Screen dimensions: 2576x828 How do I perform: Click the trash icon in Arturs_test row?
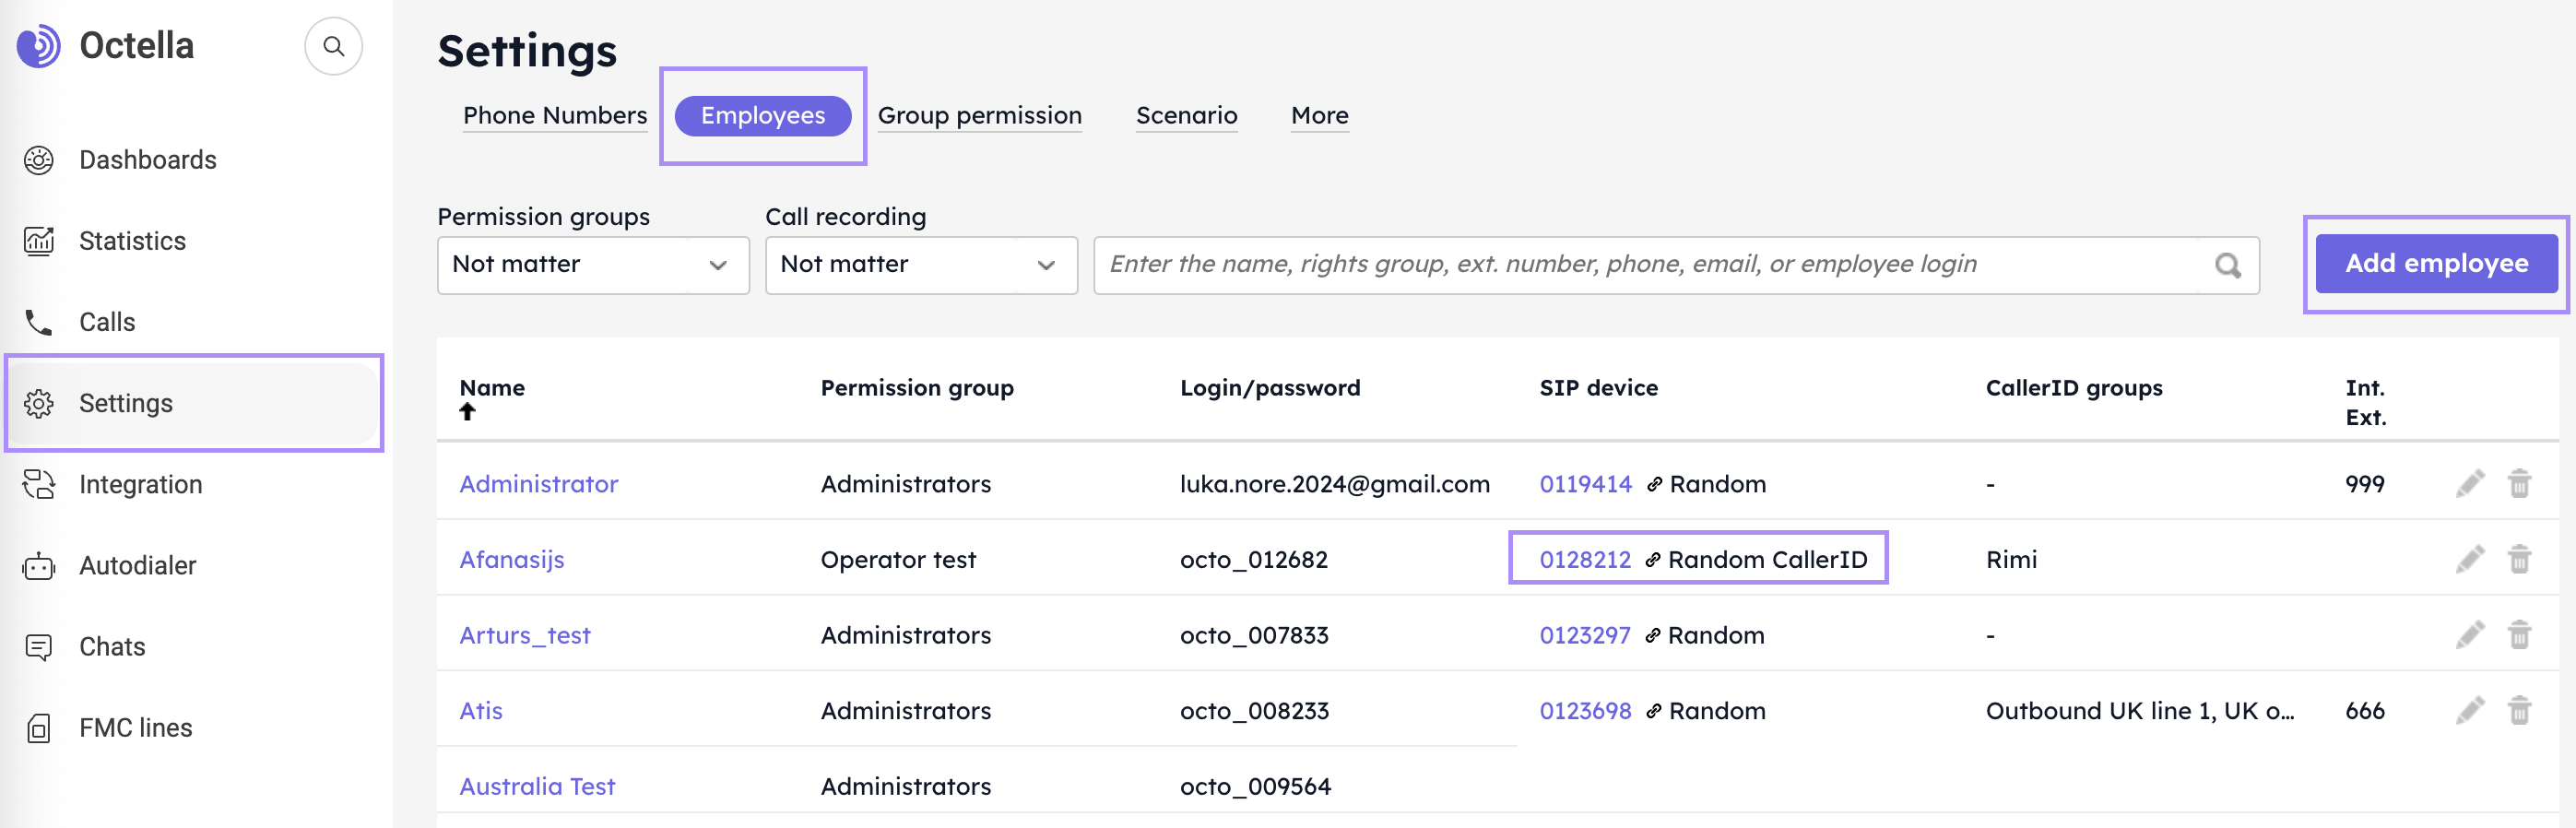(2519, 635)
